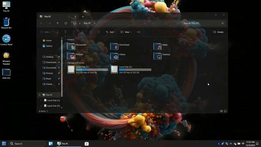Click the taskbar Search box
Screen dimensions: 261x147
pyautogui.click(x=27, y=143)
